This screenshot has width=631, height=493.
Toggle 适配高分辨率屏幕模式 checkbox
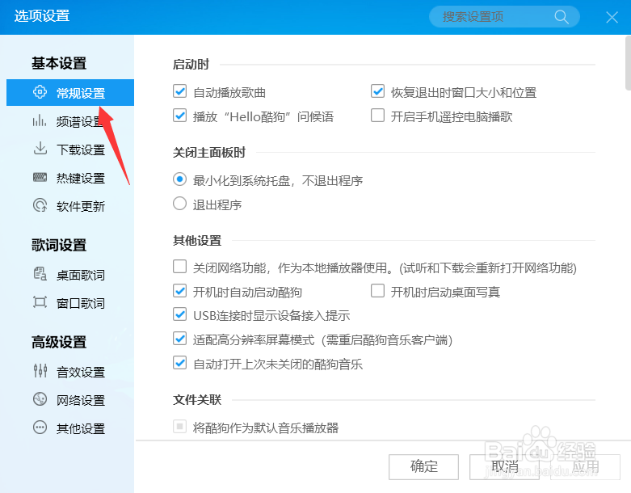pos(179,339)
